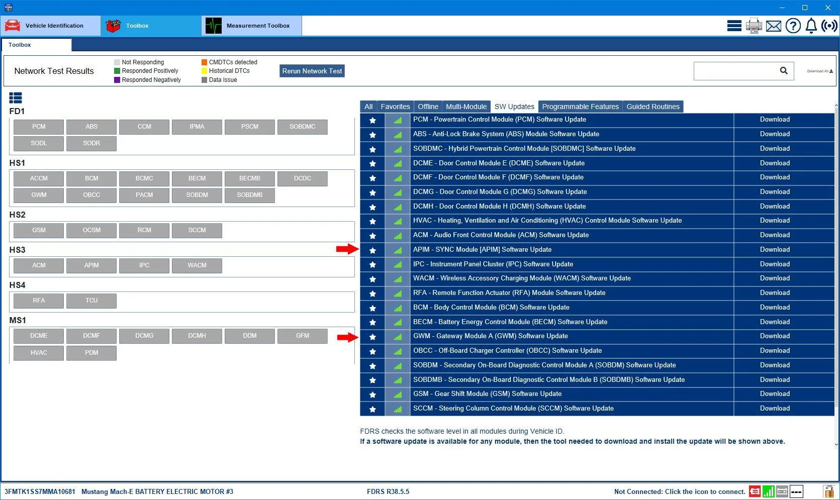Click the signal icon in the SCCM row
Screen dimensions: 840x500
[x=398, y=409]
